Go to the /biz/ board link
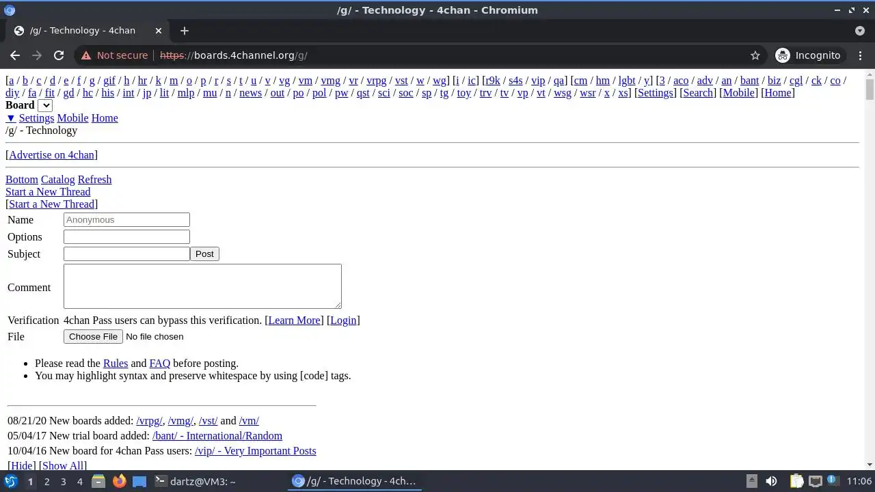This screenshot has height=492, width=875. click(774, 81)
